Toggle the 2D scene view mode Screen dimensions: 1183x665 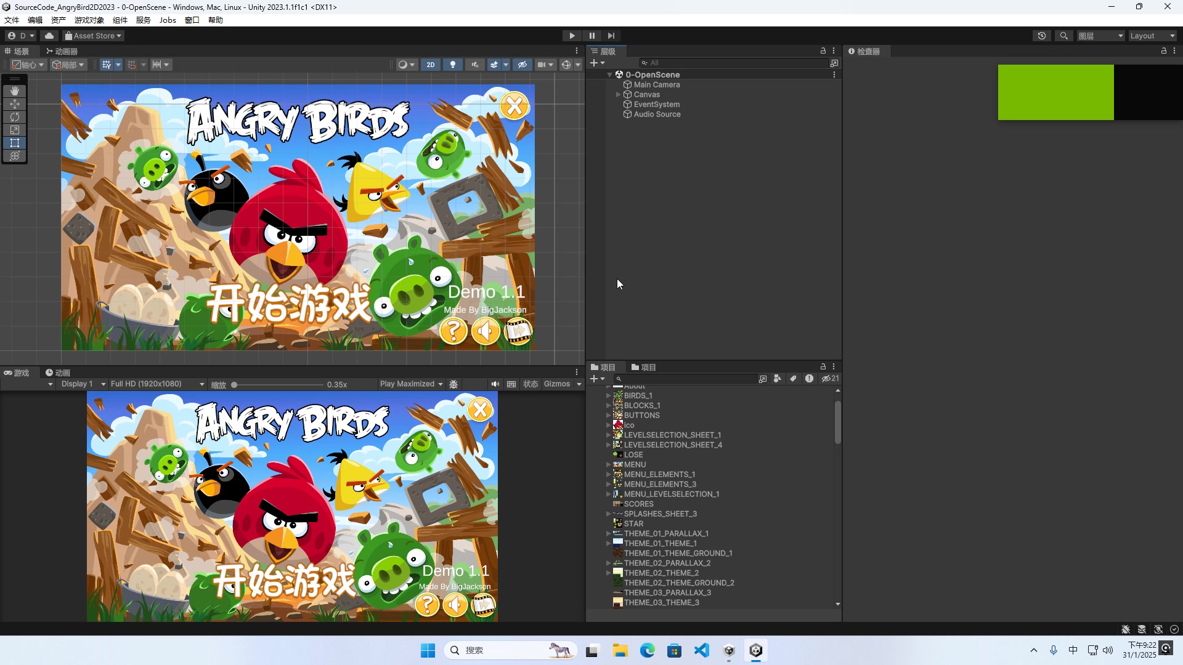(x=431, y=65)
